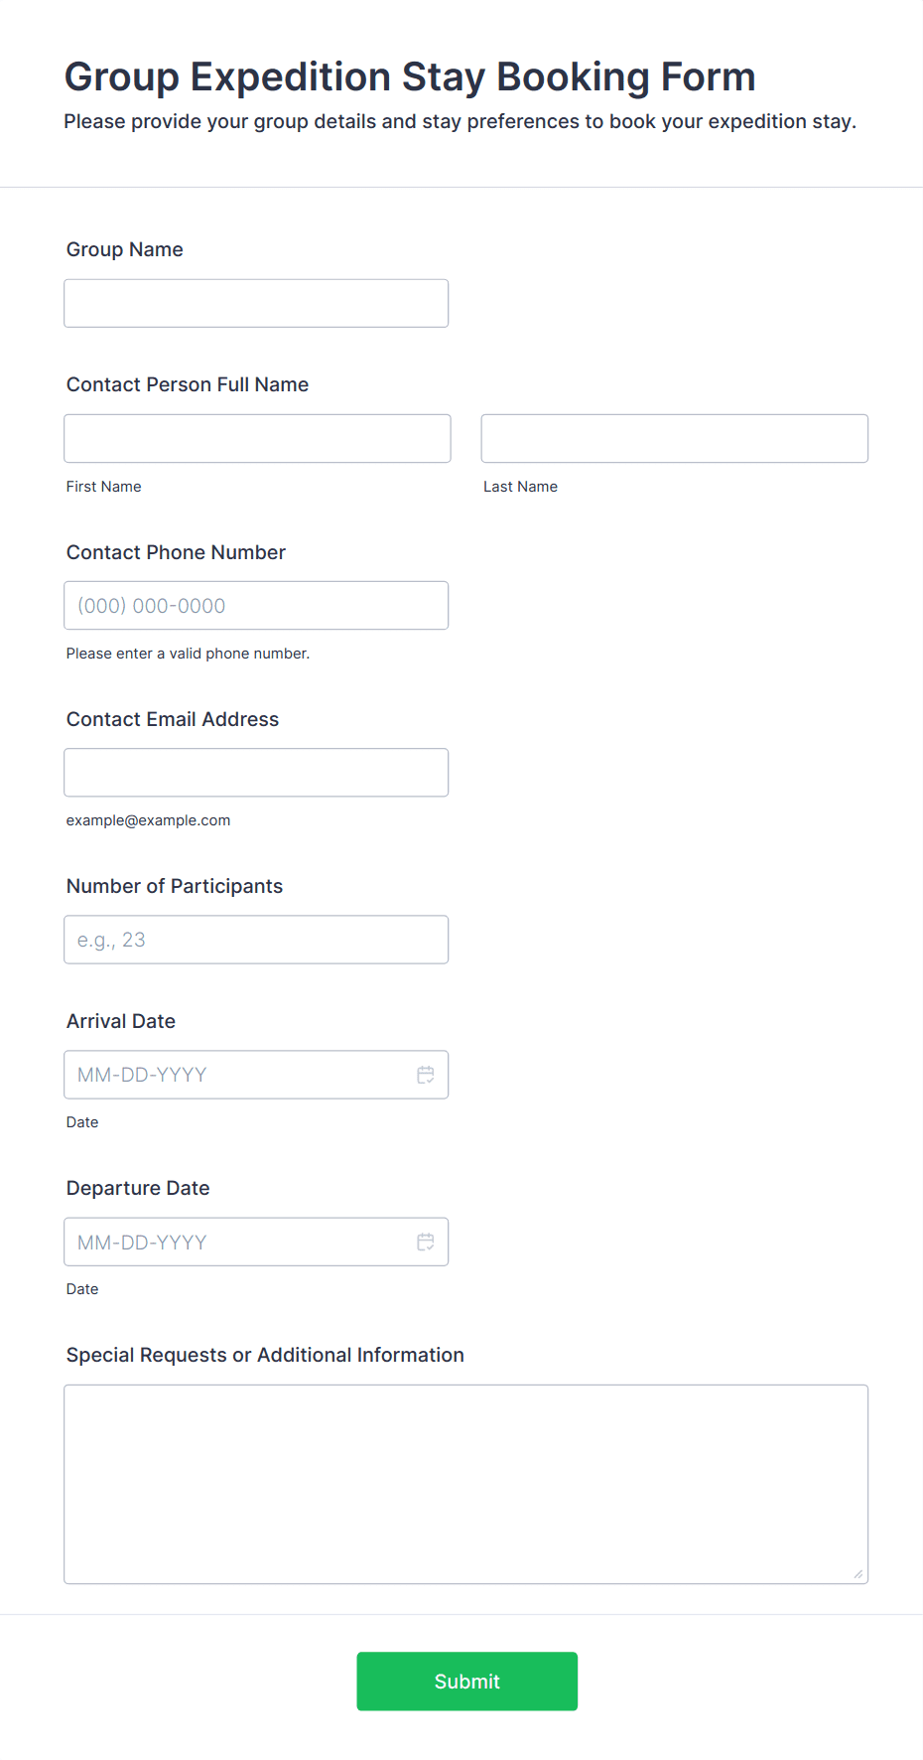This screenshot has height=1760, width=923.
Task: Click the Special Requests or Additional Information label
Action: [x=265, y=1355]
